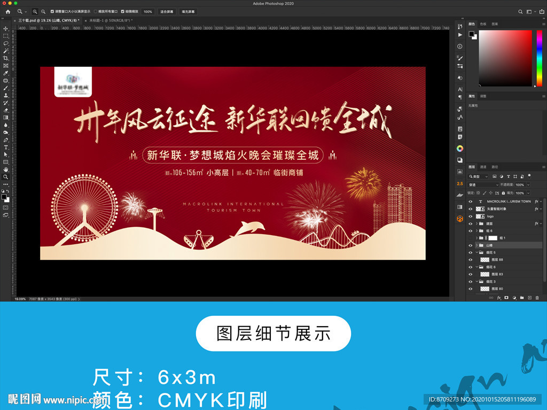
Task: Open the opacity 不透明度 dropdown arrow
Action: (528, 185)
